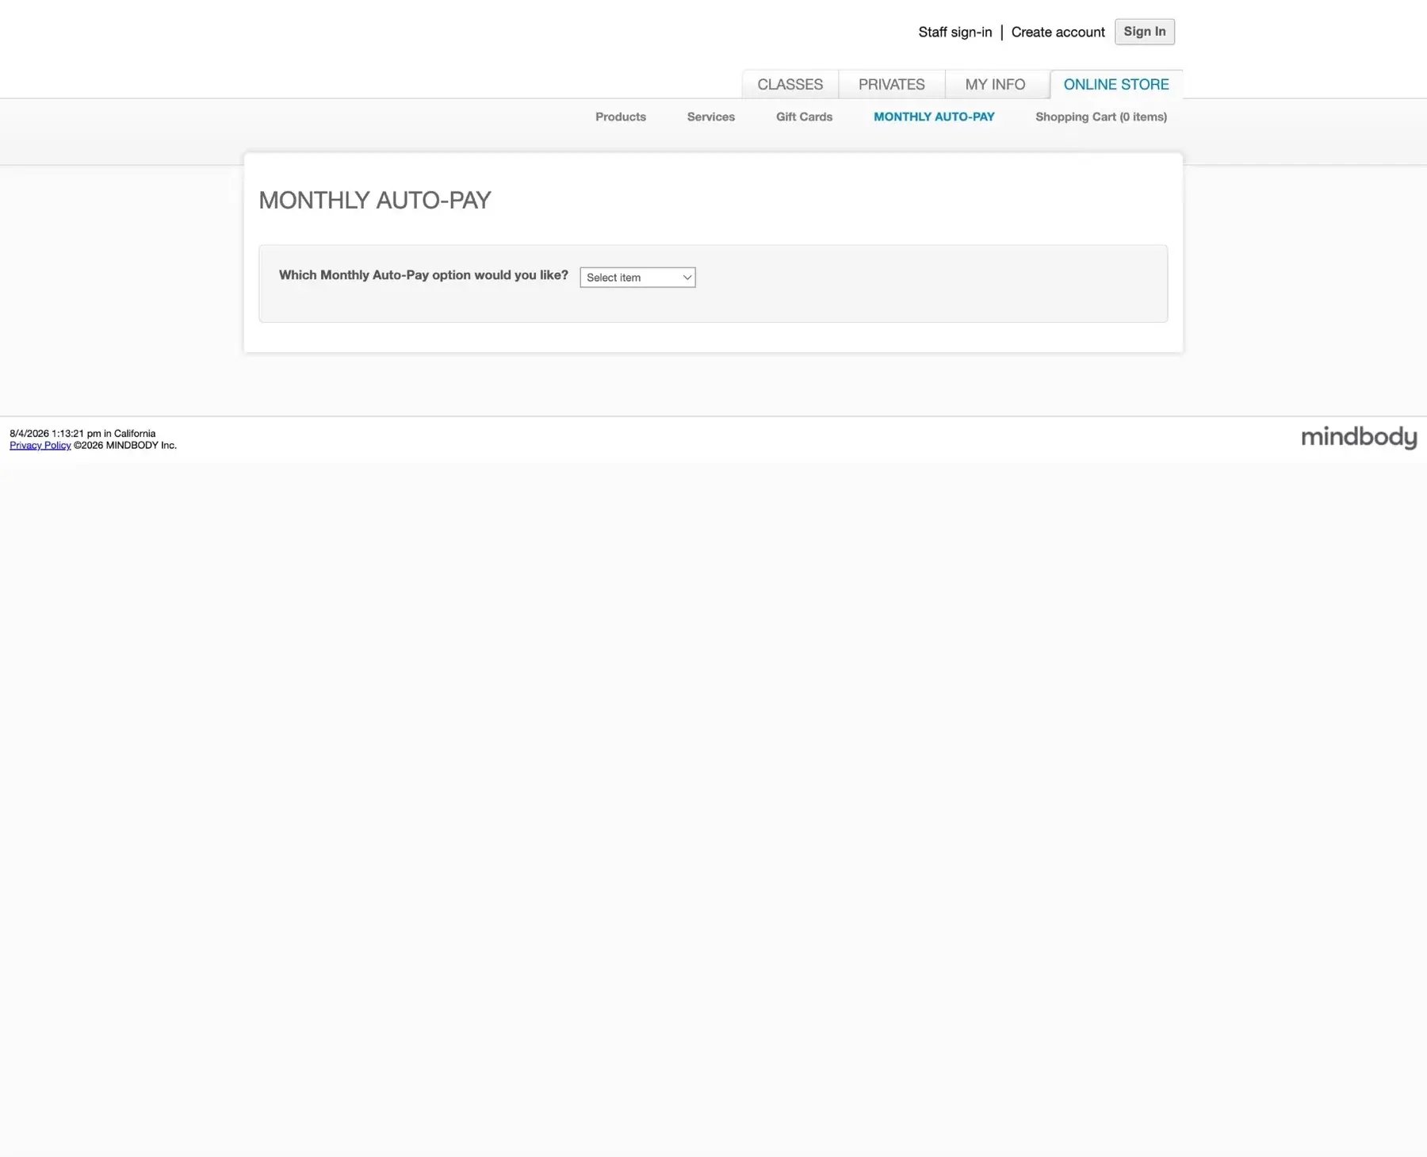This screenshot has height=1157, width=1427.
Task: Switch to the CLASSES tab
Action: (790, 84)
